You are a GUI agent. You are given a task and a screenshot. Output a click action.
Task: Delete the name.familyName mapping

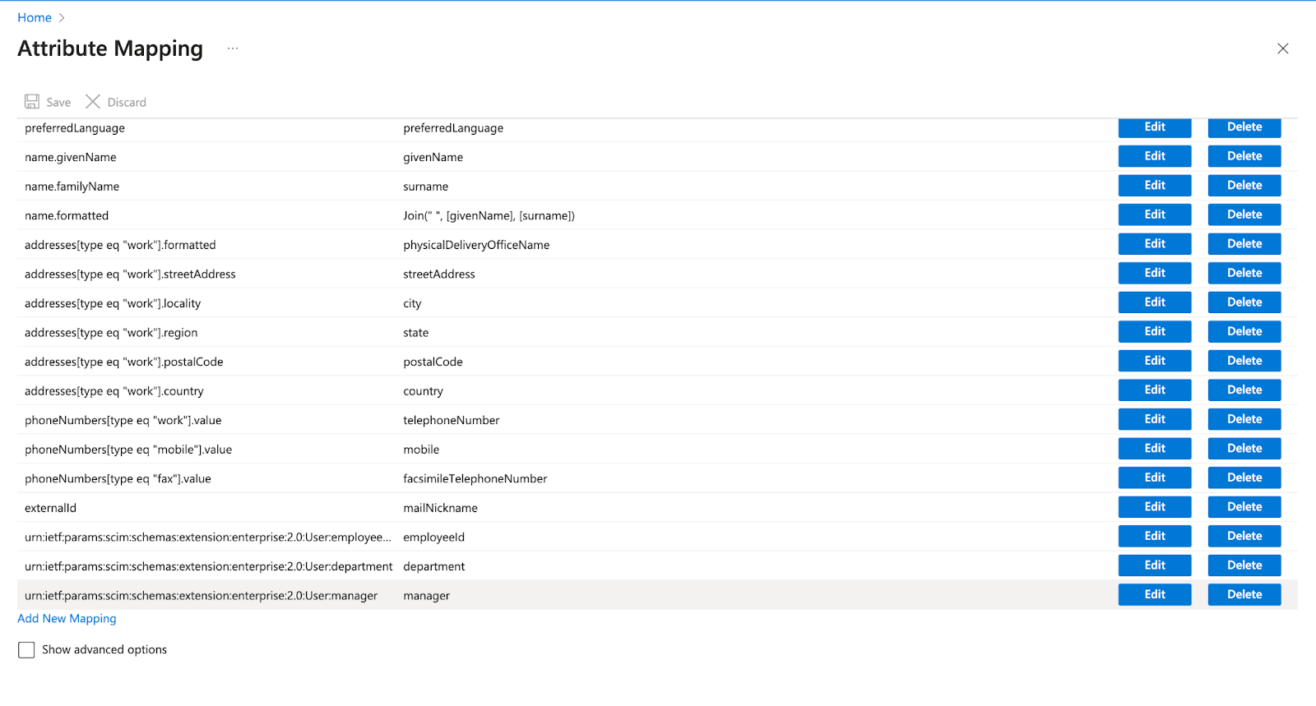tap(1244, 186)
